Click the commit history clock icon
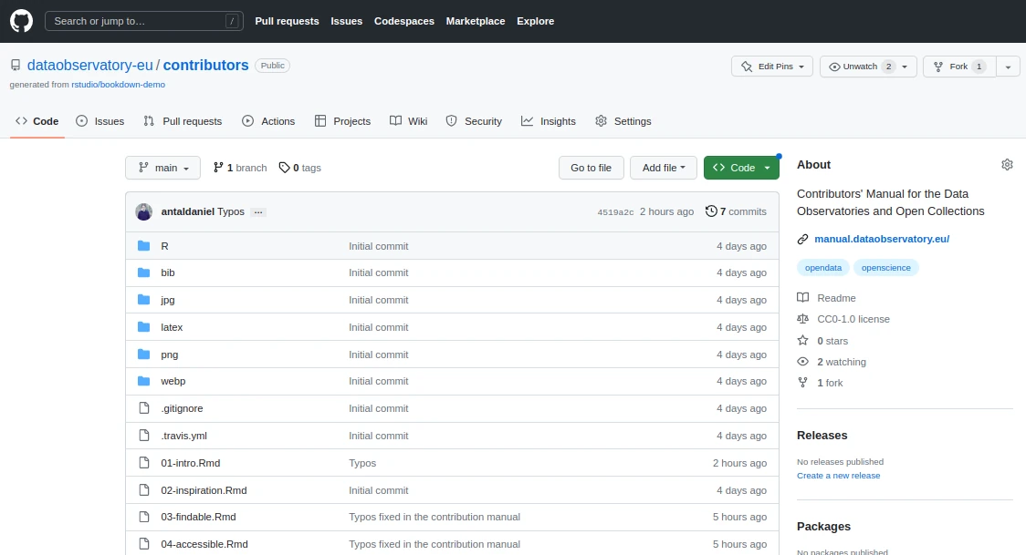Viewport: 1026px width, 555px height. pos(711,211)
